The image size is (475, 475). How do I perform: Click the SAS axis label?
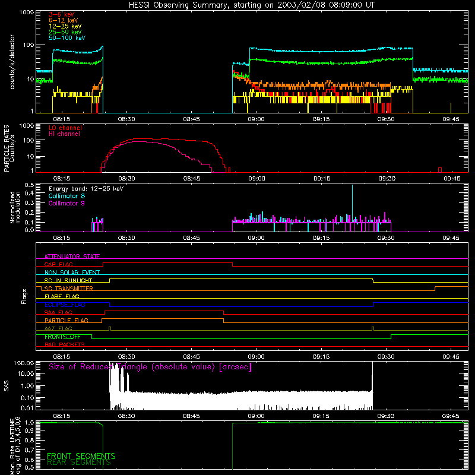click(6, 385)
